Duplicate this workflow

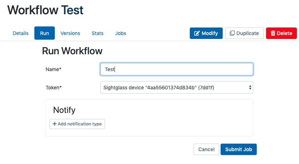[244, 33]
